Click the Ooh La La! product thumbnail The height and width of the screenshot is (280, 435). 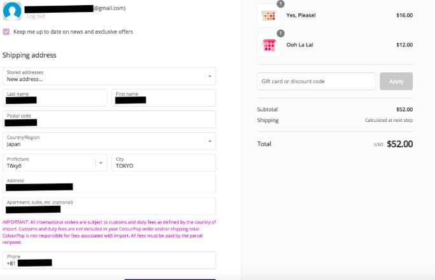(x=269, y=45)
